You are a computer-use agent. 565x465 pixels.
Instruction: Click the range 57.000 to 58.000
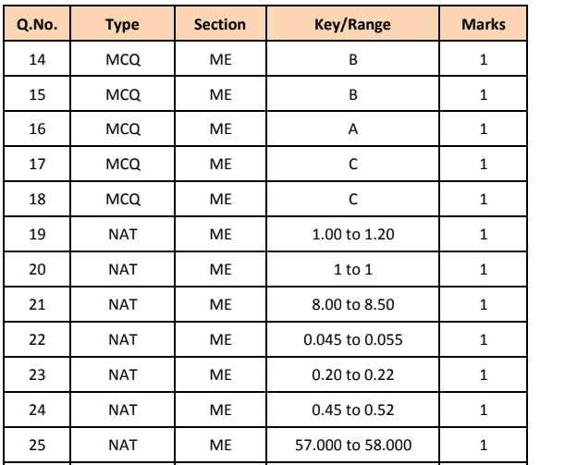click(352, 445)
